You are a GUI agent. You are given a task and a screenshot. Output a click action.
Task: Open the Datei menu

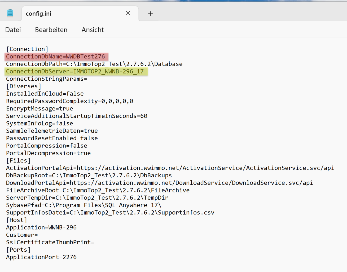tap(13, 30)
